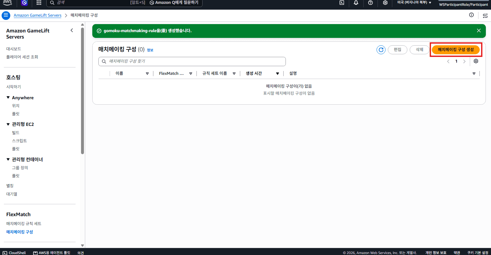Sort by 규칙 세트 이름 column
The width and height of the screenshot is (491, 255).
pyautogui.click(x=234, y=74)
